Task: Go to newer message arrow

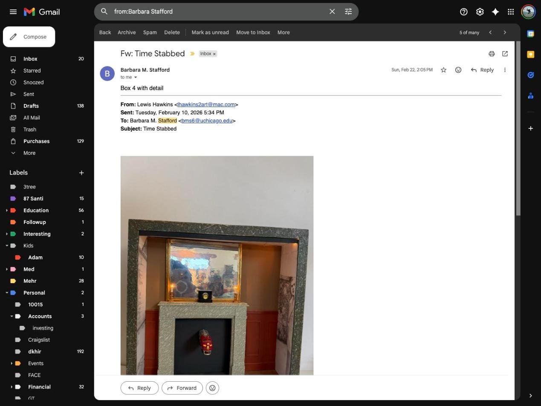Action: pyautogui.click(x=490, y=32)
